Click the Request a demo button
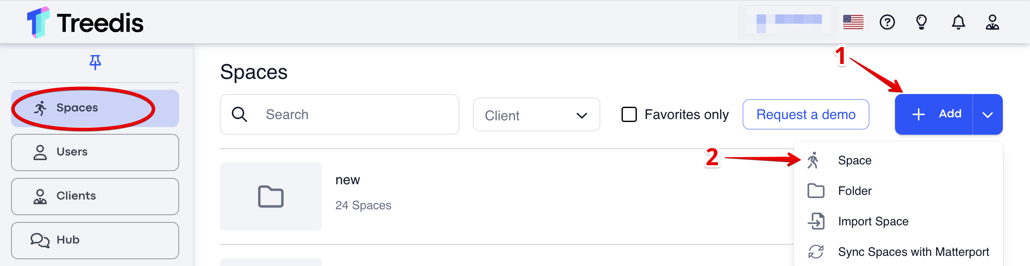The image size is (1030, 266). point(806,114)
